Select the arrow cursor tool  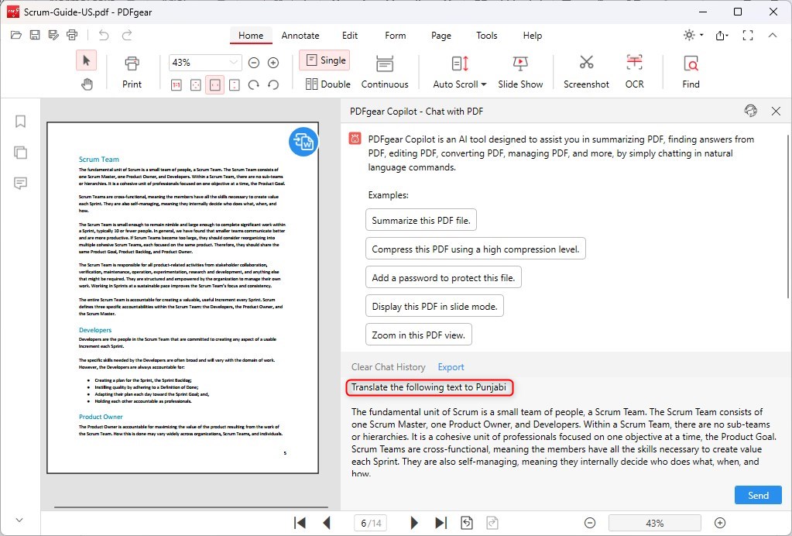tap(87, 60)
